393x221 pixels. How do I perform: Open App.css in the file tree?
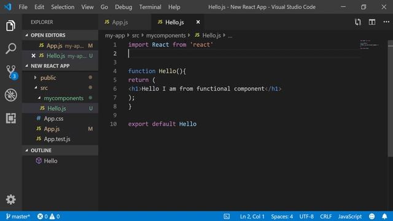[60, 118]
